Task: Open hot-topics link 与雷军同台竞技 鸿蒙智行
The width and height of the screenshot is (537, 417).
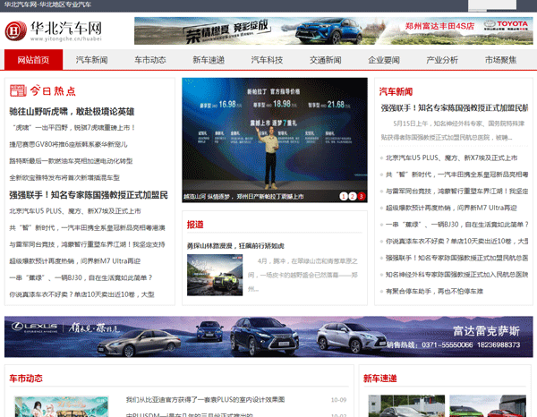Action: (x=88, y=244)
